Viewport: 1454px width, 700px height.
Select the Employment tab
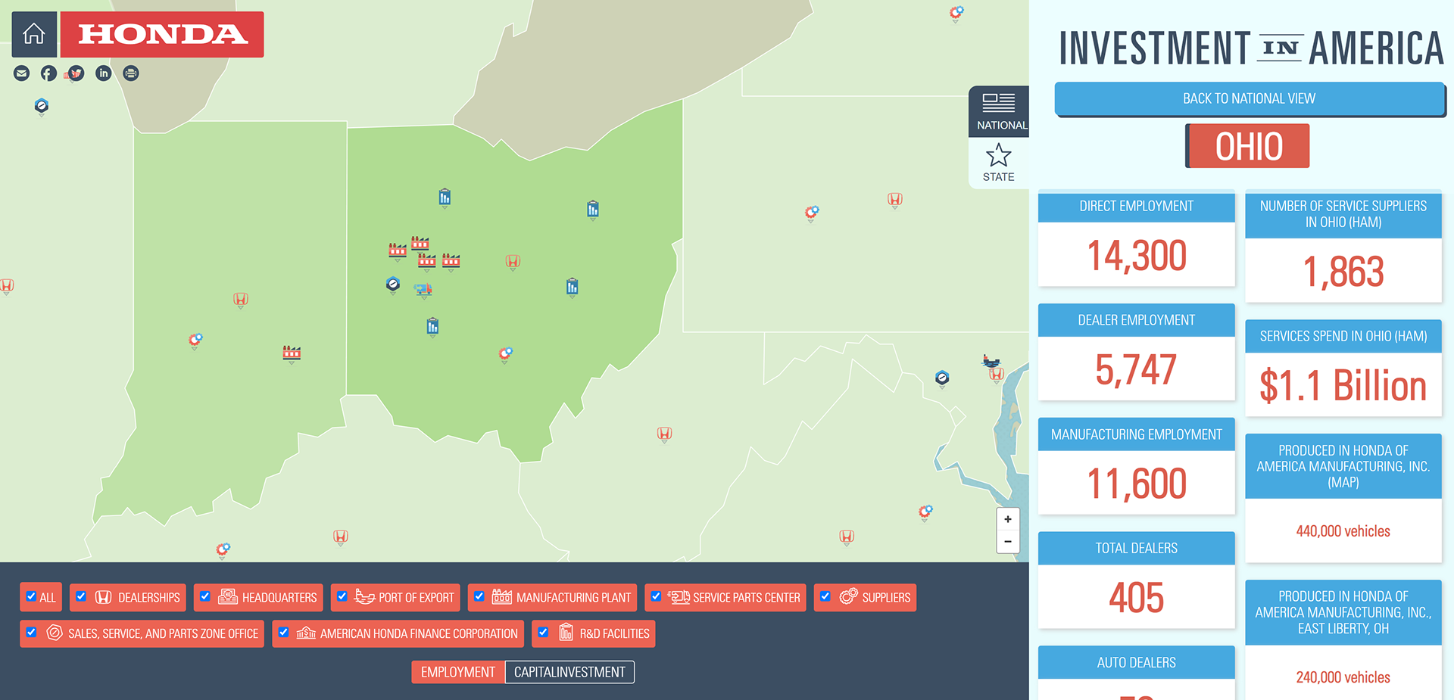(x=458, y=672)
